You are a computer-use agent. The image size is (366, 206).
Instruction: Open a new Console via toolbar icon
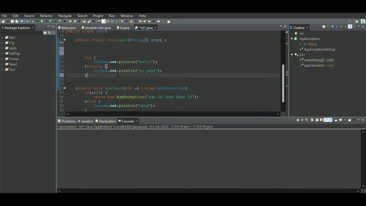click(349, 120)
